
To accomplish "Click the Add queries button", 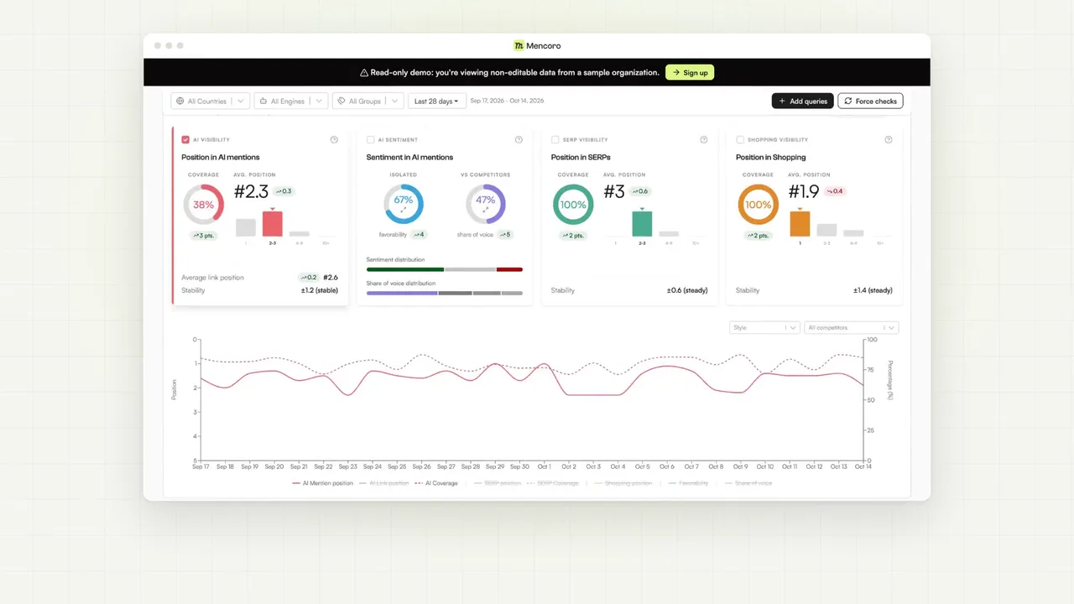I will coord(802,102).
